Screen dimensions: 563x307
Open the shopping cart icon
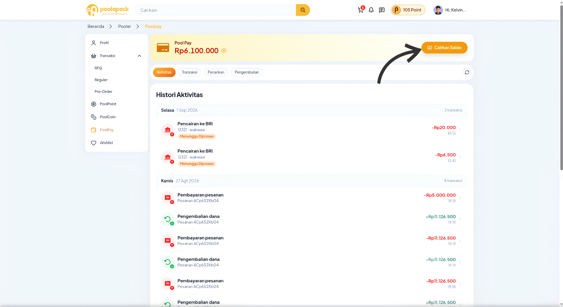[x=361, y=10]
